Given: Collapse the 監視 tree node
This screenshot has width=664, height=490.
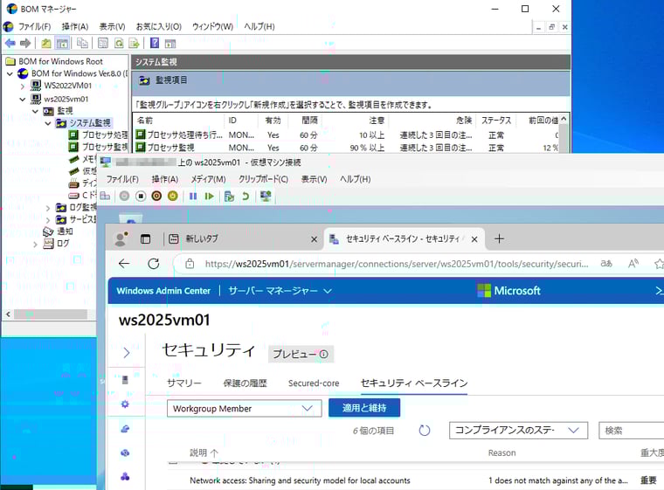Looking at the screenshot, I should [35, 112].
